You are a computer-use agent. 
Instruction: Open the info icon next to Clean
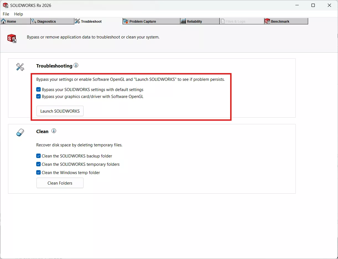click(54, 131)
